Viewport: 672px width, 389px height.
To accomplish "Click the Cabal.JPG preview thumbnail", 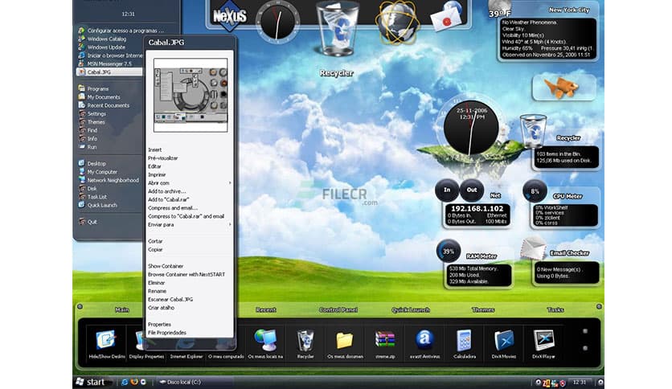I will (191, 95).
